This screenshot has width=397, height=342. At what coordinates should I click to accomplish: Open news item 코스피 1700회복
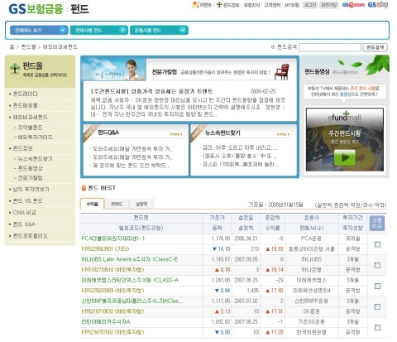(241, 165)
